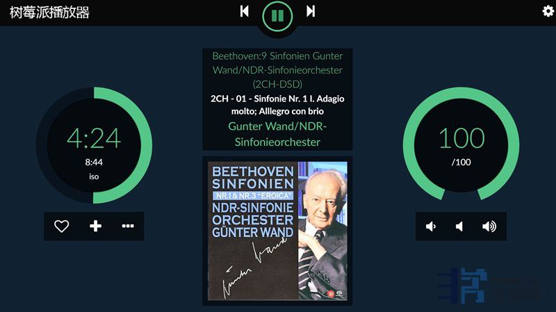
Task: Pause playback with the center pause button
Action: [277, 16]
